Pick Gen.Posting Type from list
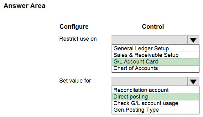This screenshot has width=203, height=117. [x=155, y=110]
